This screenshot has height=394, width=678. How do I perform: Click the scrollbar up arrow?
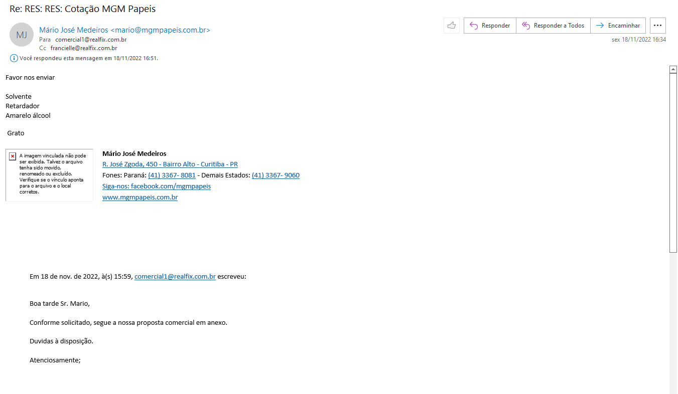tap(673, 70)
